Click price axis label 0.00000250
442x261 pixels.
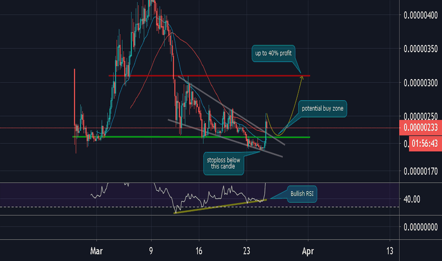[x=421, y=116]
